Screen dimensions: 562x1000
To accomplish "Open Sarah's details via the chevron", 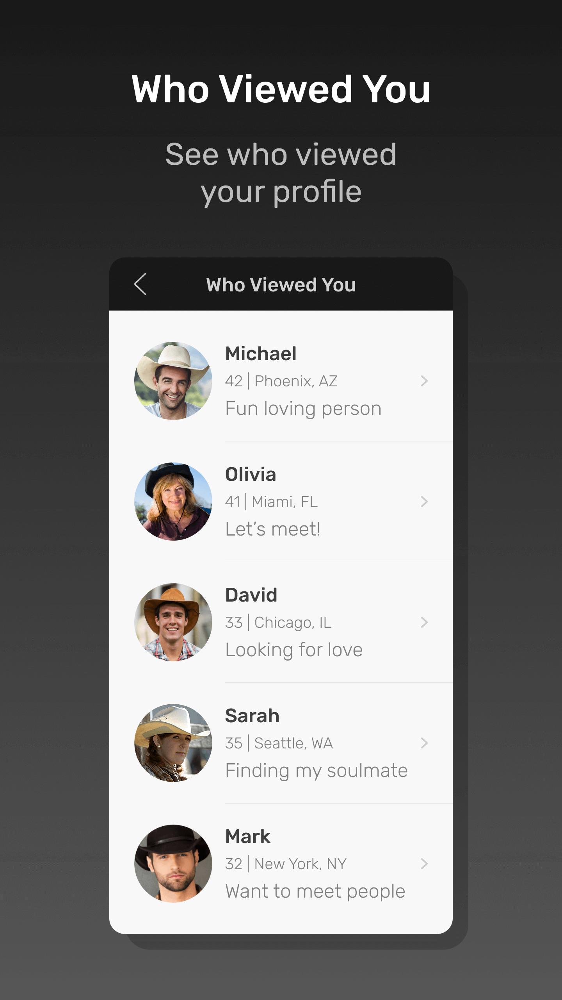I will [x=425, y=743].
